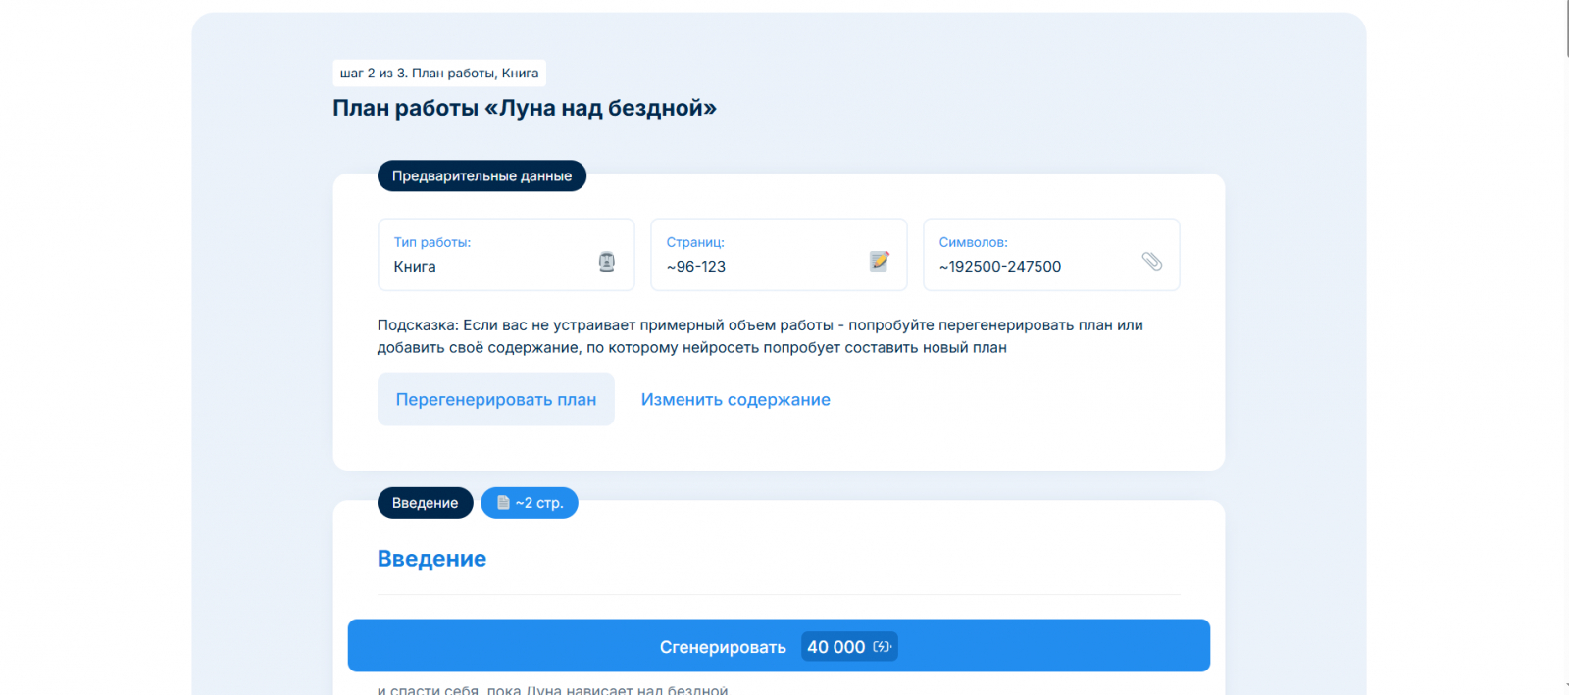Select the Предварительные данные badge

coord(481,175)
